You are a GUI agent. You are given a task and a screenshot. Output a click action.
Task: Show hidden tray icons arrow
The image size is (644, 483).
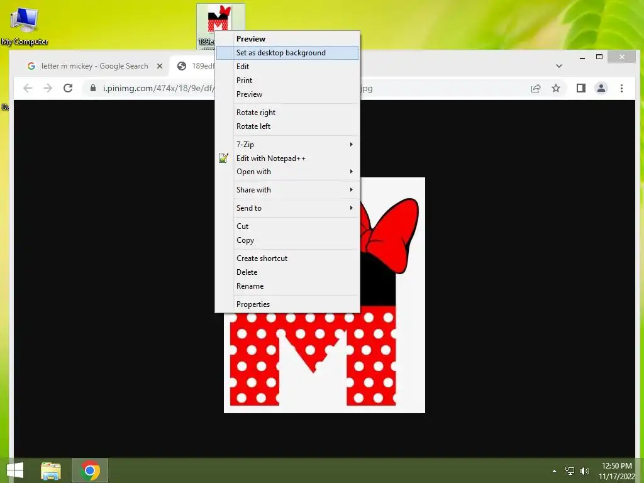555,471
